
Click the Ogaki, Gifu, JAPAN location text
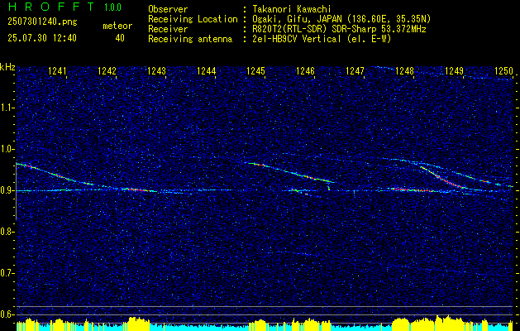341,19
